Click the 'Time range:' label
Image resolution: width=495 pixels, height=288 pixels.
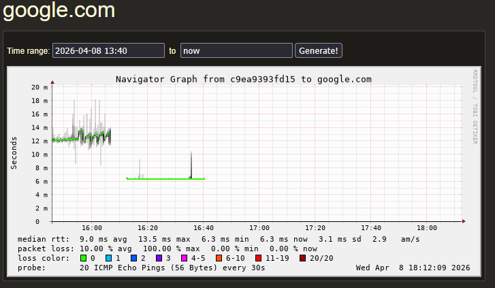pos(29,51)
